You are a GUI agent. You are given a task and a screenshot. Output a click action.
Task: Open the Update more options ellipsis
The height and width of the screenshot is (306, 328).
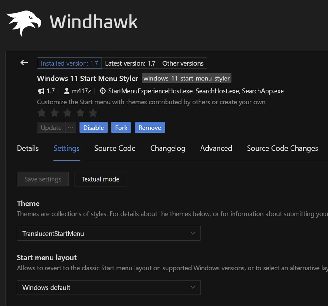pos(70,128)
